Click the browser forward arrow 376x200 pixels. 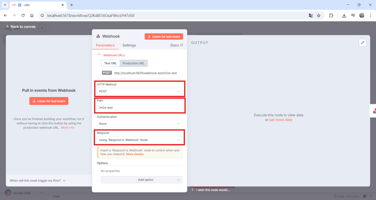point(14,15)
